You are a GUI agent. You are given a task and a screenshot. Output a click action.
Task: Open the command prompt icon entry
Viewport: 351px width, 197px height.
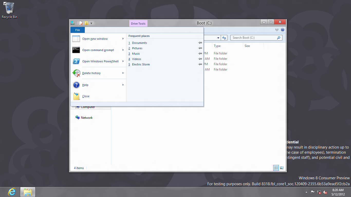click(76, 50)
